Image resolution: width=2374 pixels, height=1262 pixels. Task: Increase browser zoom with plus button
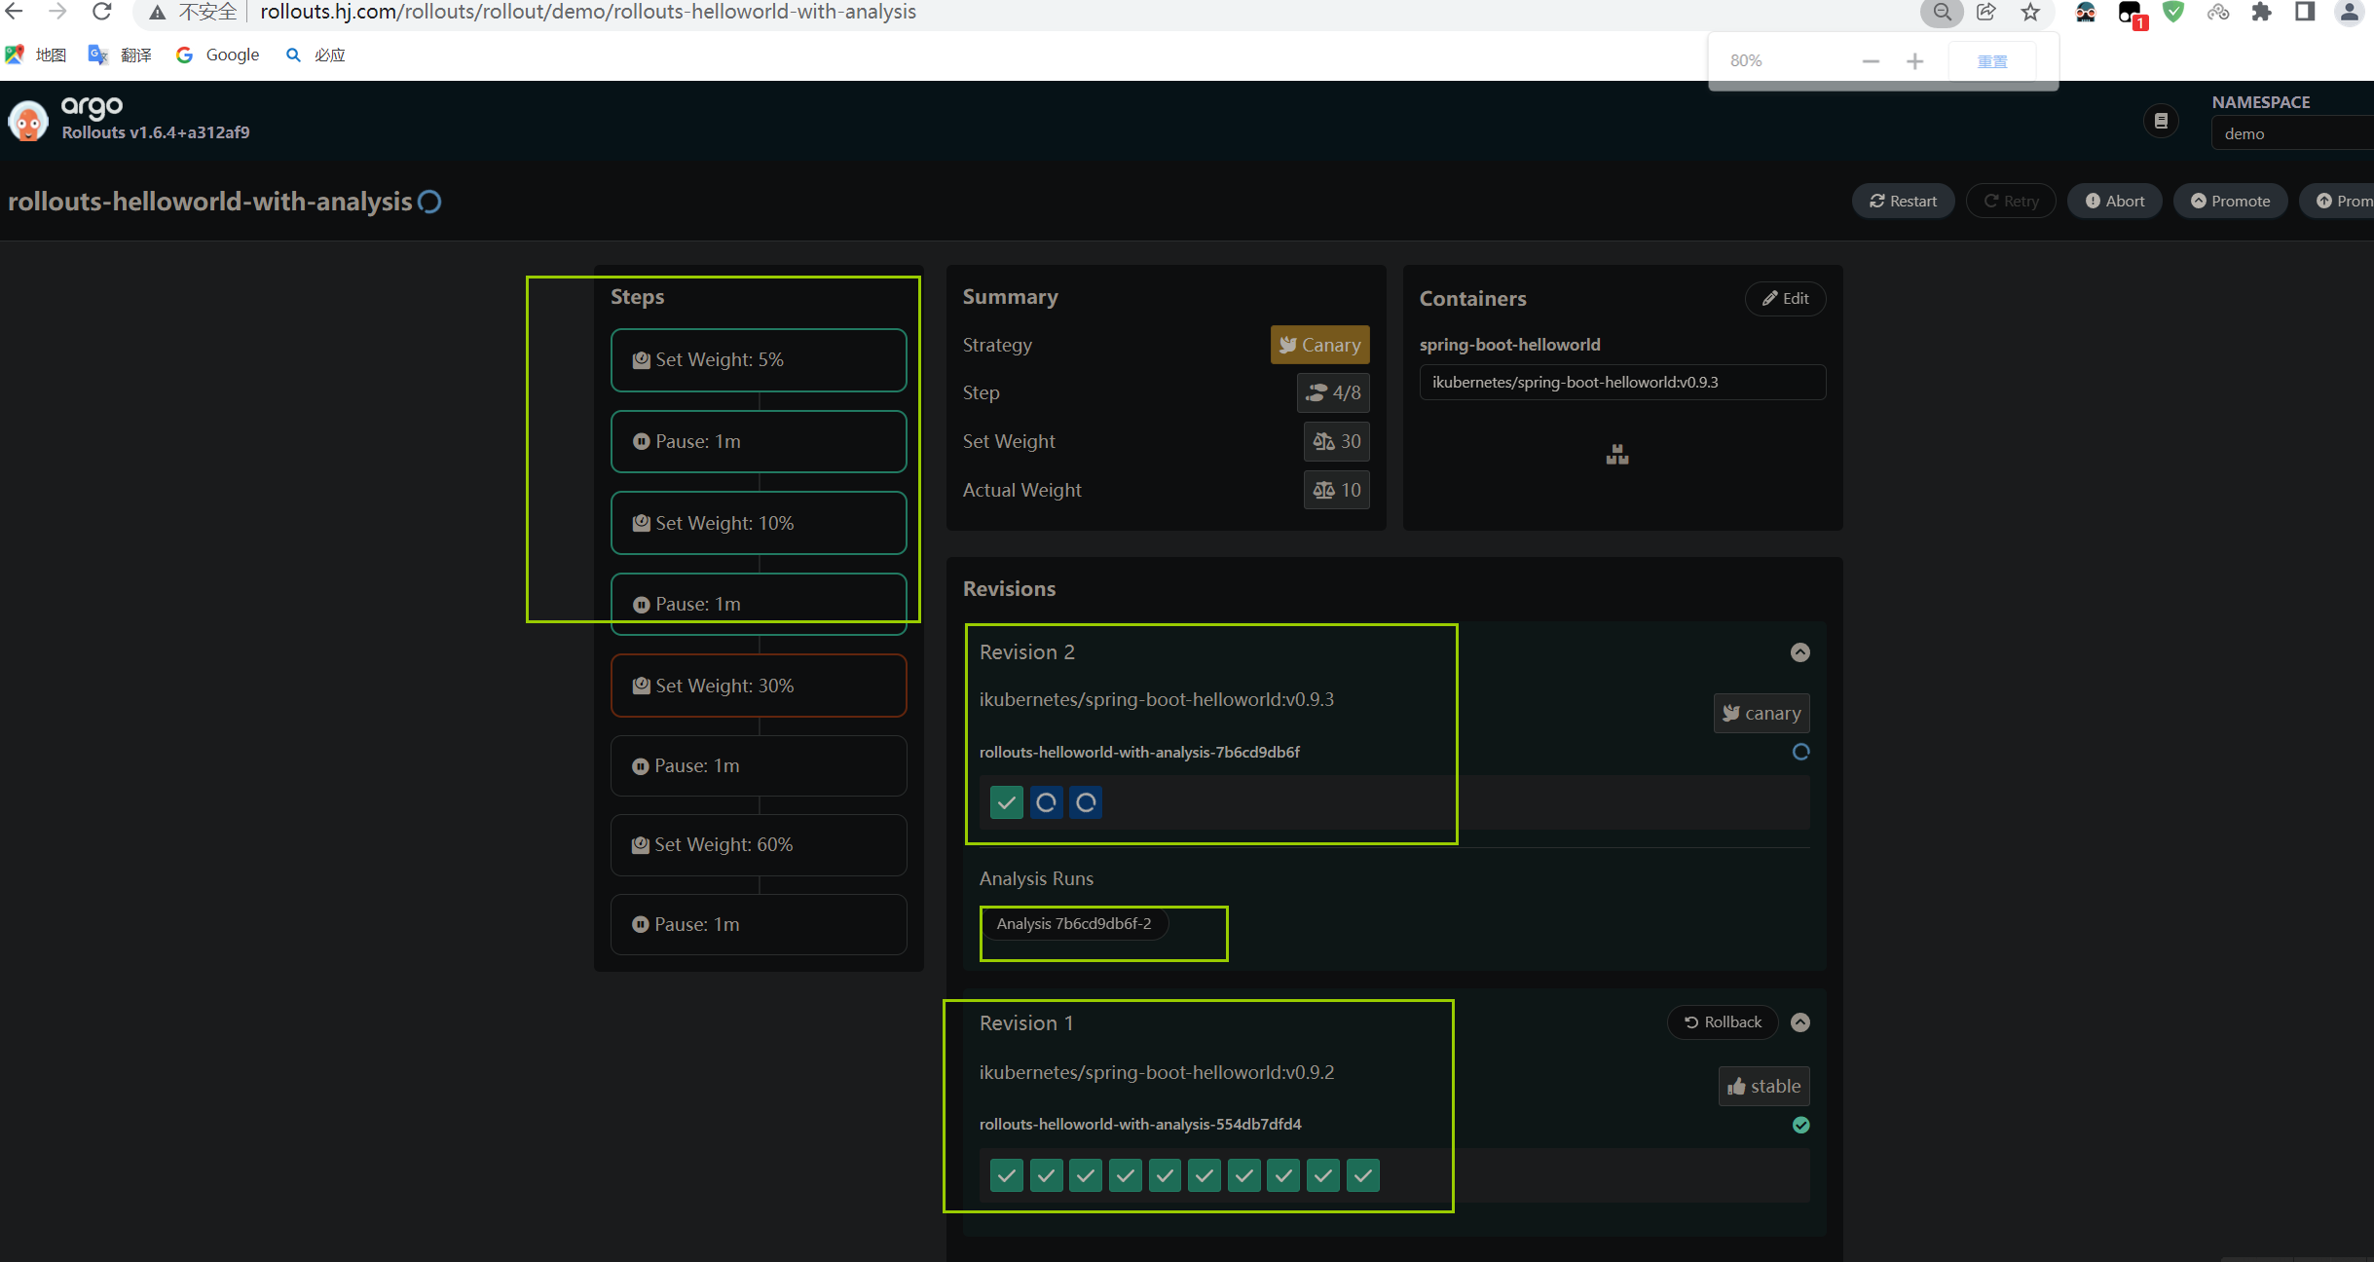pos(1914,61)
